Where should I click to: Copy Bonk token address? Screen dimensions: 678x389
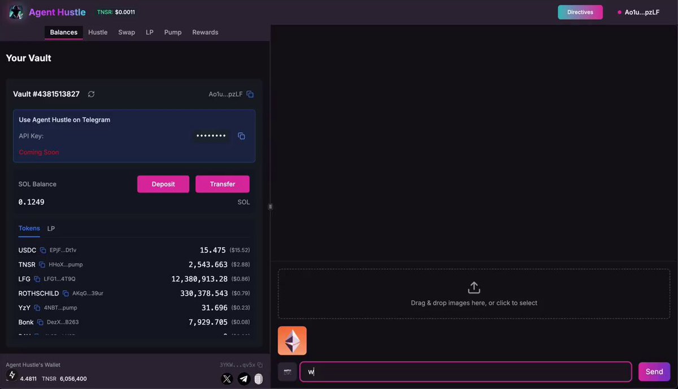40,322
